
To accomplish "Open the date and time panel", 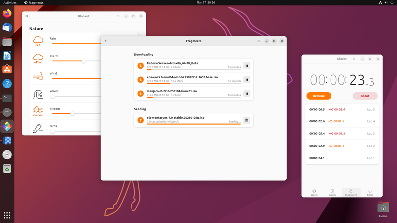I will coord(206,3).
